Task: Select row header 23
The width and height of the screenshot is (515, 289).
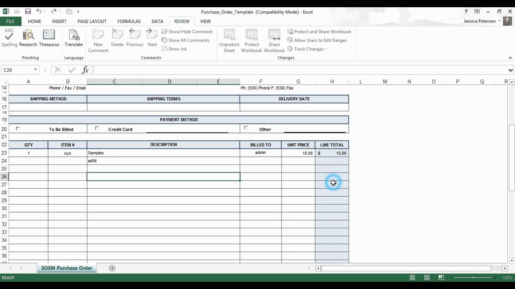Action: (4, 153)
